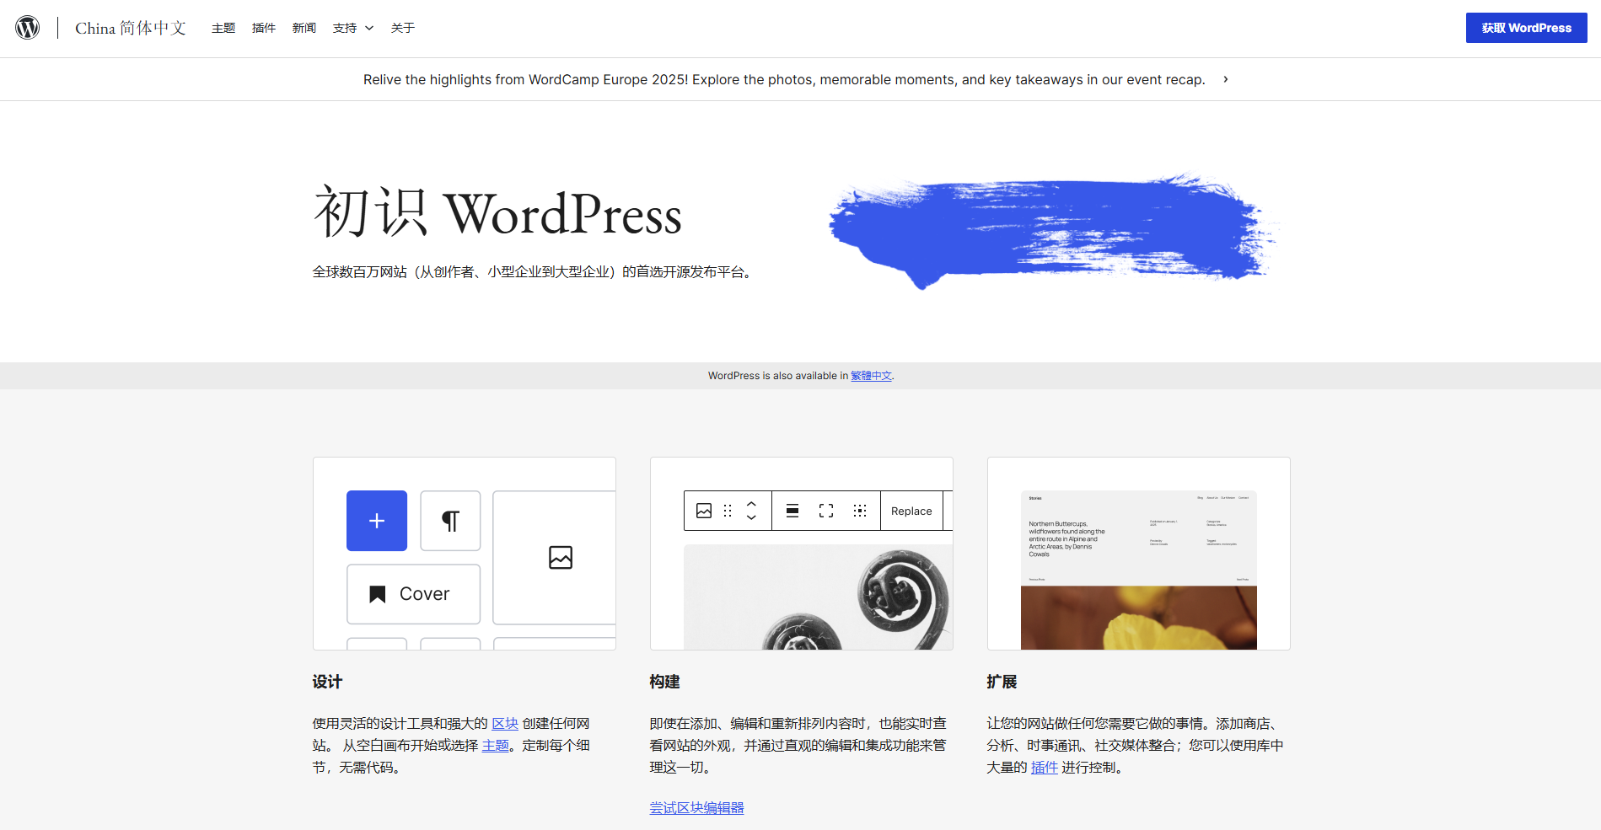
Task: Click the 繁體中文 language link
Action: (871, 376)
